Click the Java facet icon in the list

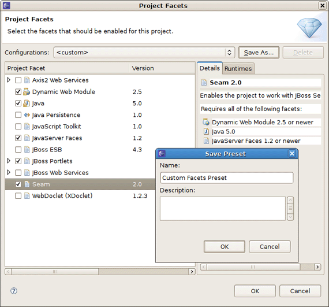coord(27,103)
